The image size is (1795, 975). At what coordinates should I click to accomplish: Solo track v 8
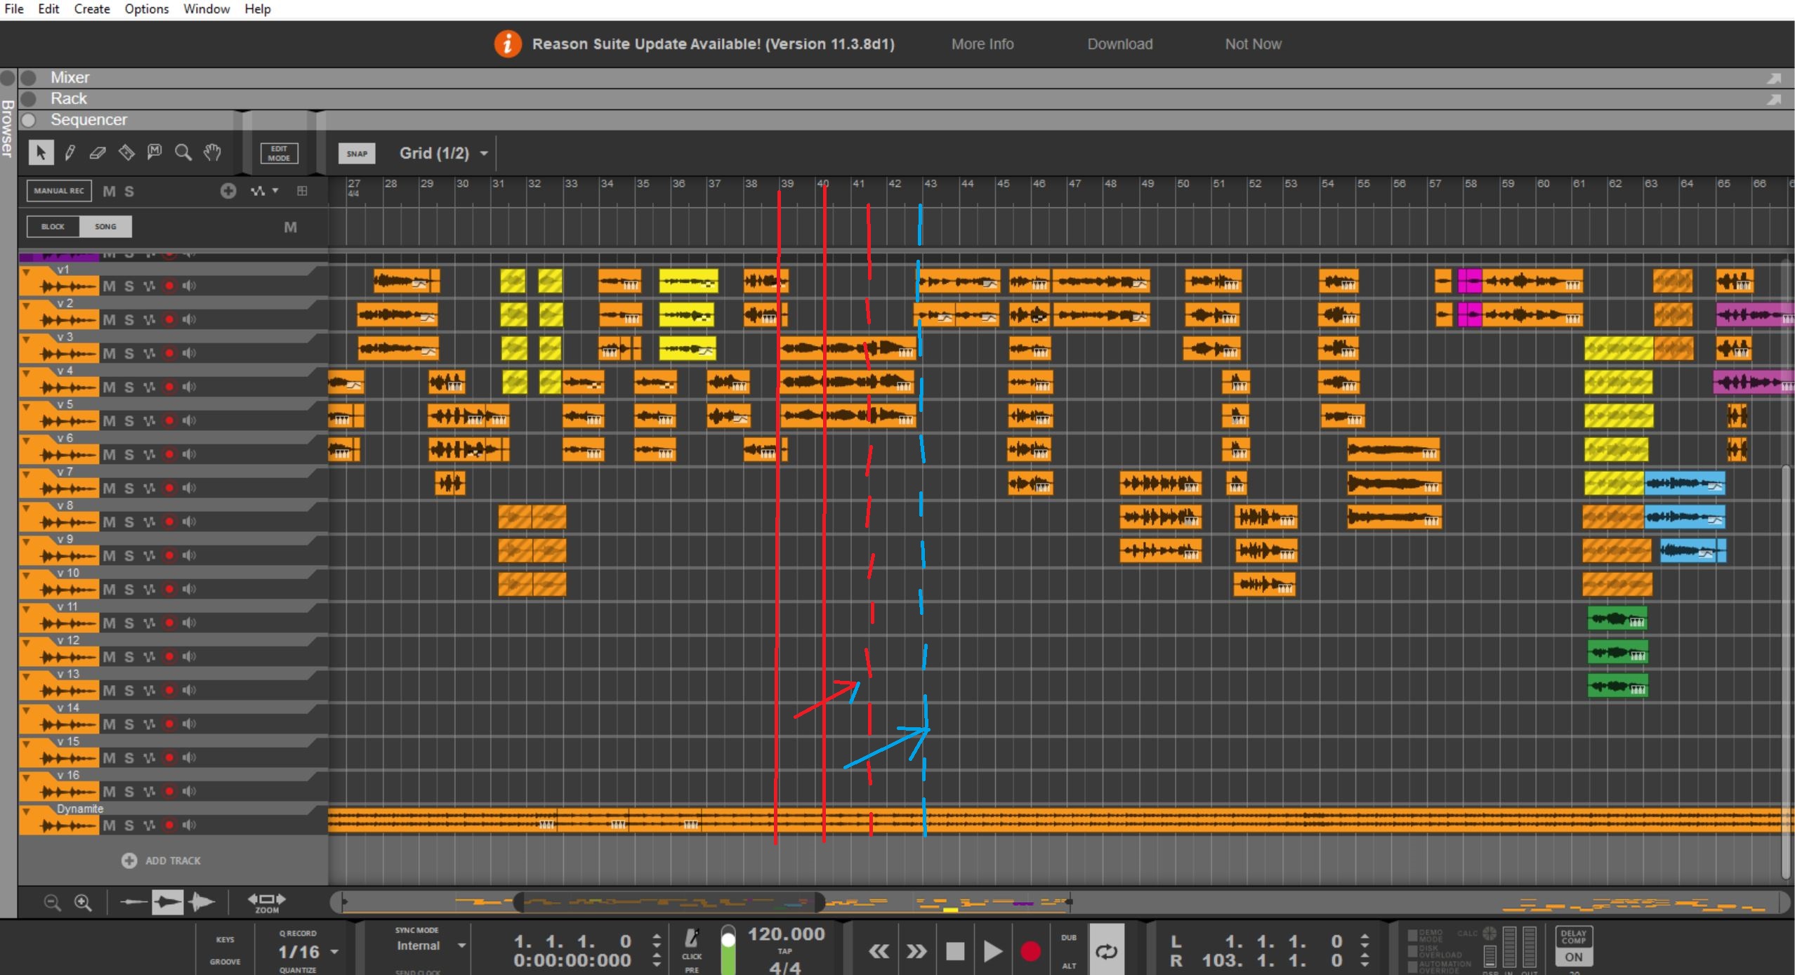129,522
